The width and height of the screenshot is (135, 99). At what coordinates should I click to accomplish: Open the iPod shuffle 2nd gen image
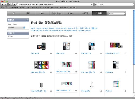pyautogui.click(x=67, y=84)
